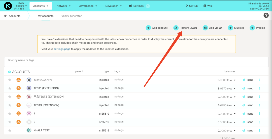Viewport: 272px width, 139px height.
Task: Switch to Vanity generator tab
Action: pos(71,16)
